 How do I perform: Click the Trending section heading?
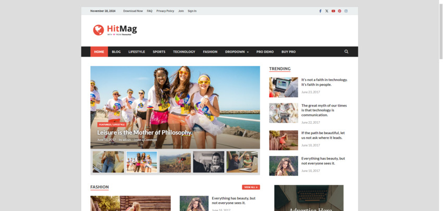280,69
